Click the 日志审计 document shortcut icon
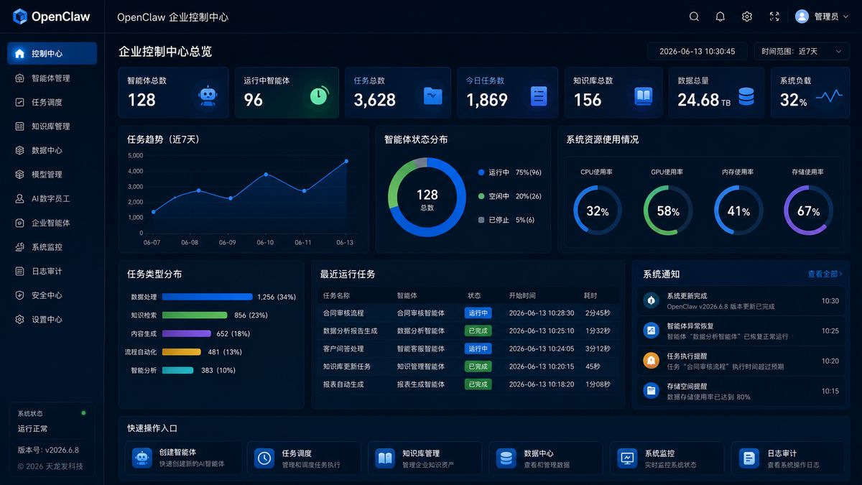The image size is (862, 485). tap(749, 458)
